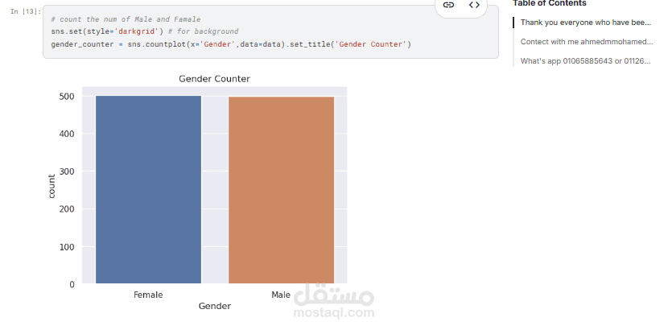
Task: Click the copy link icon on cell
Action: 448,5
